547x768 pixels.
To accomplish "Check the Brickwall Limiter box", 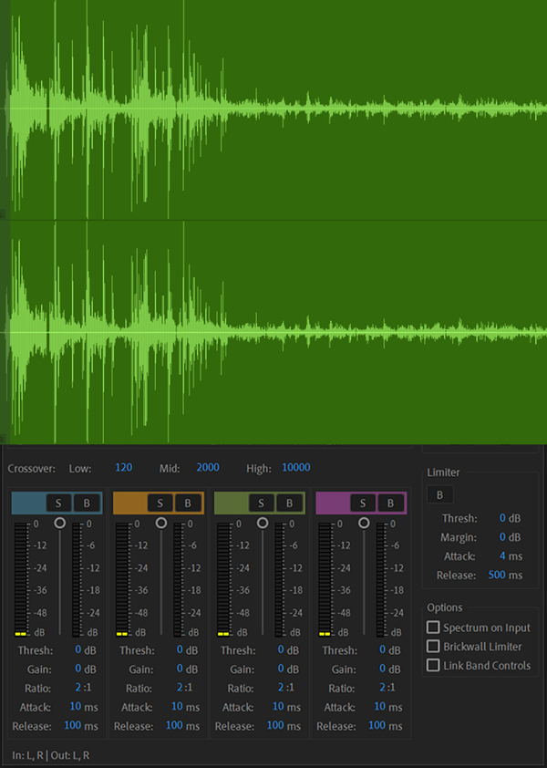I will pos(433,647).
